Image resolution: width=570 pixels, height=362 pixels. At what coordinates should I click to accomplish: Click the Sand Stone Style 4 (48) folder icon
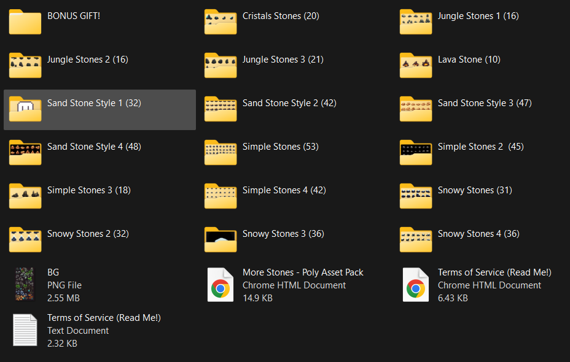25,153
